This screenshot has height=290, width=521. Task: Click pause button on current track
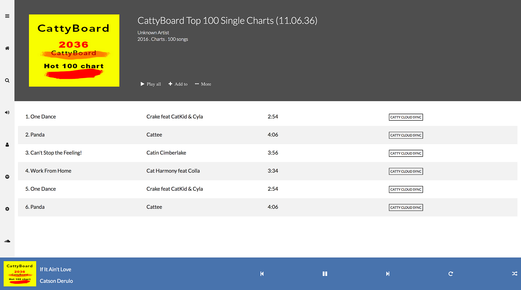point(325,274)
